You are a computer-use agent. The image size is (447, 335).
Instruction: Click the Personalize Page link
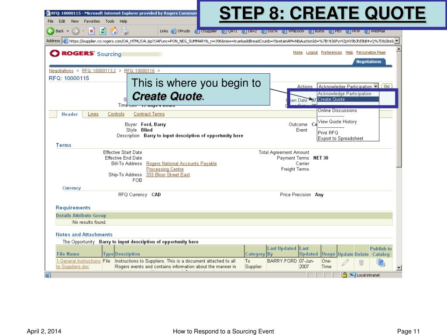pyautogui.click(x=371, y=52)
